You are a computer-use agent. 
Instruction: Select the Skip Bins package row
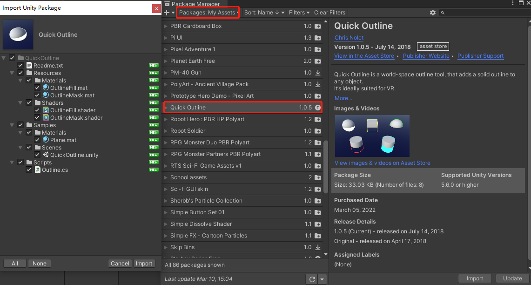(242, 247)
